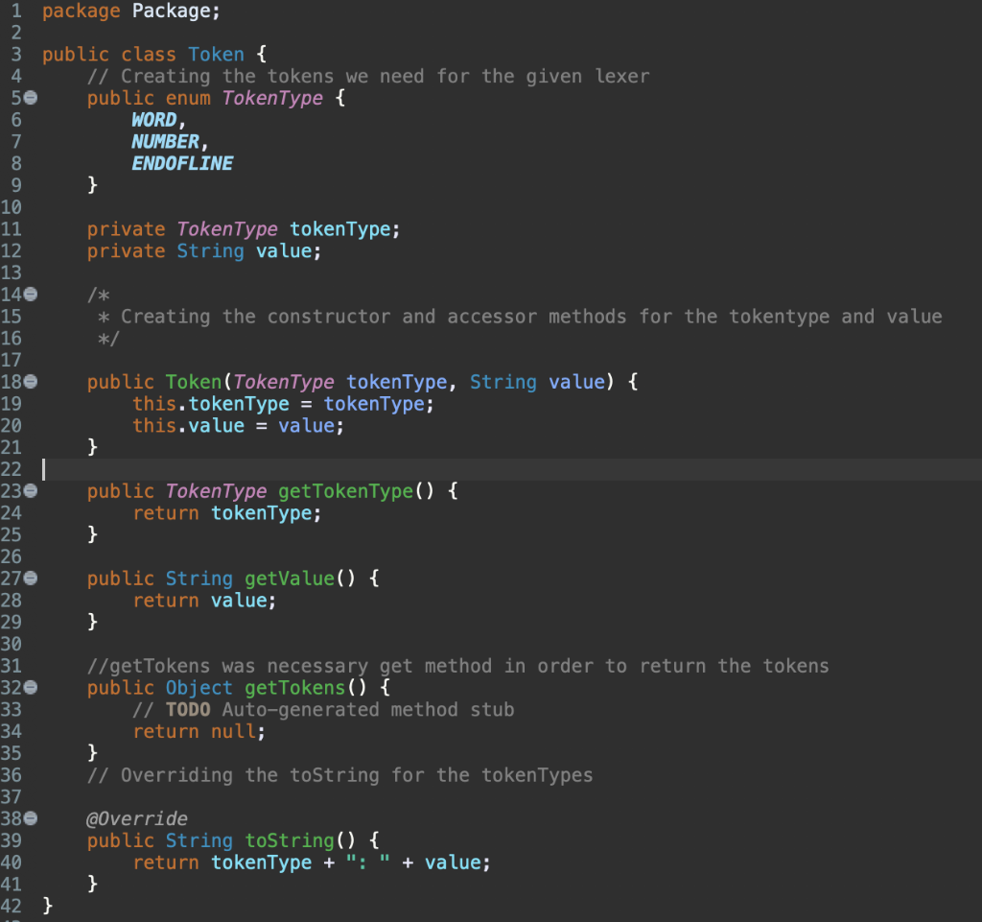Click the class name Token on line 3
Image resolution: width=982 pixels, height=922 pixels.
click(x=216, y=55)
